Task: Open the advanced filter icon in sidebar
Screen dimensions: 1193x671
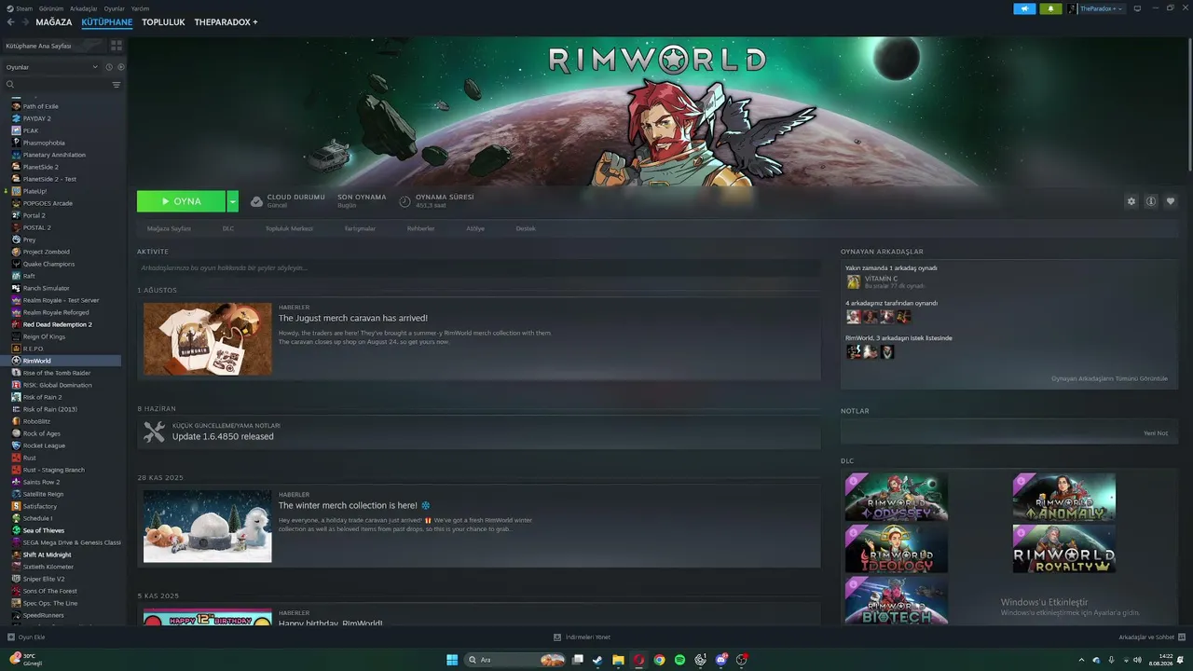Action: 117,85
